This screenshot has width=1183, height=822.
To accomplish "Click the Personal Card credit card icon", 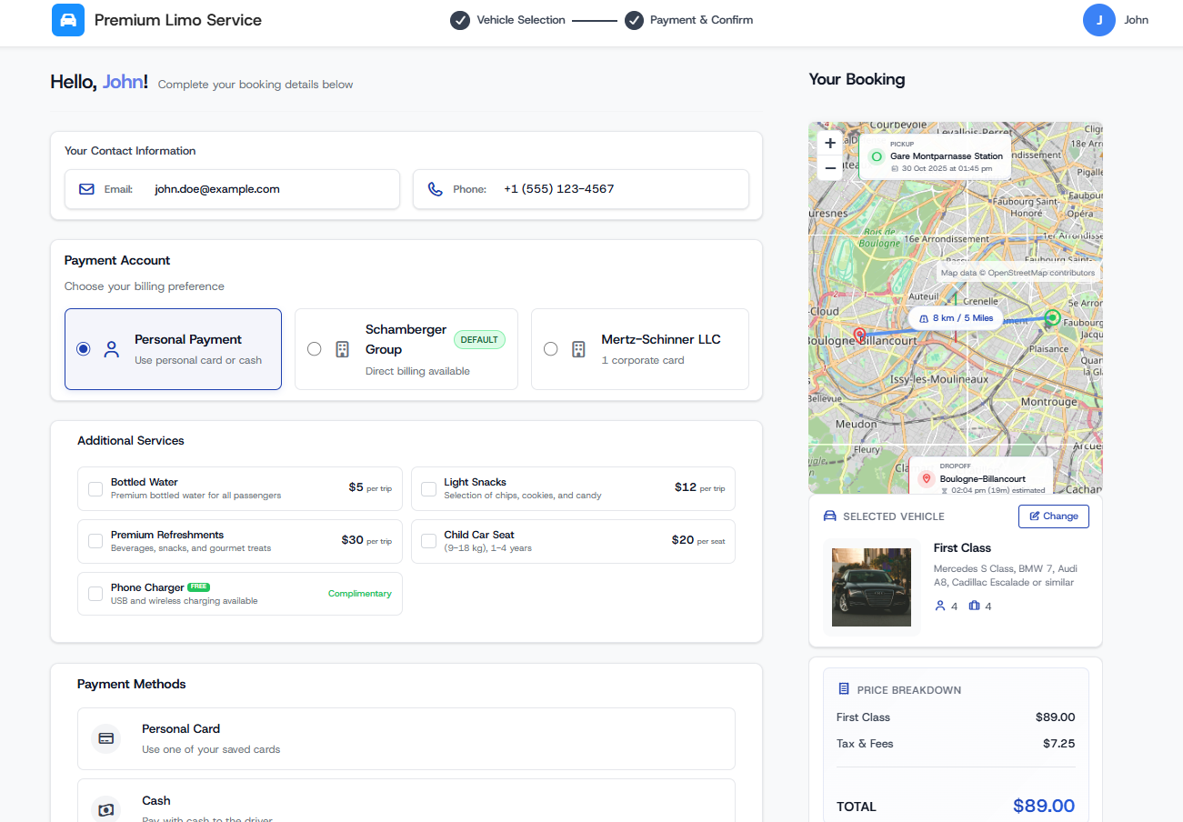I will 106,738.
